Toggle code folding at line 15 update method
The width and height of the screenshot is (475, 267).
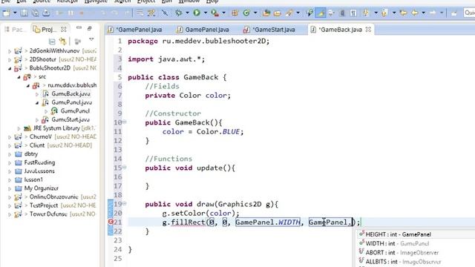(x=125, y=167)
